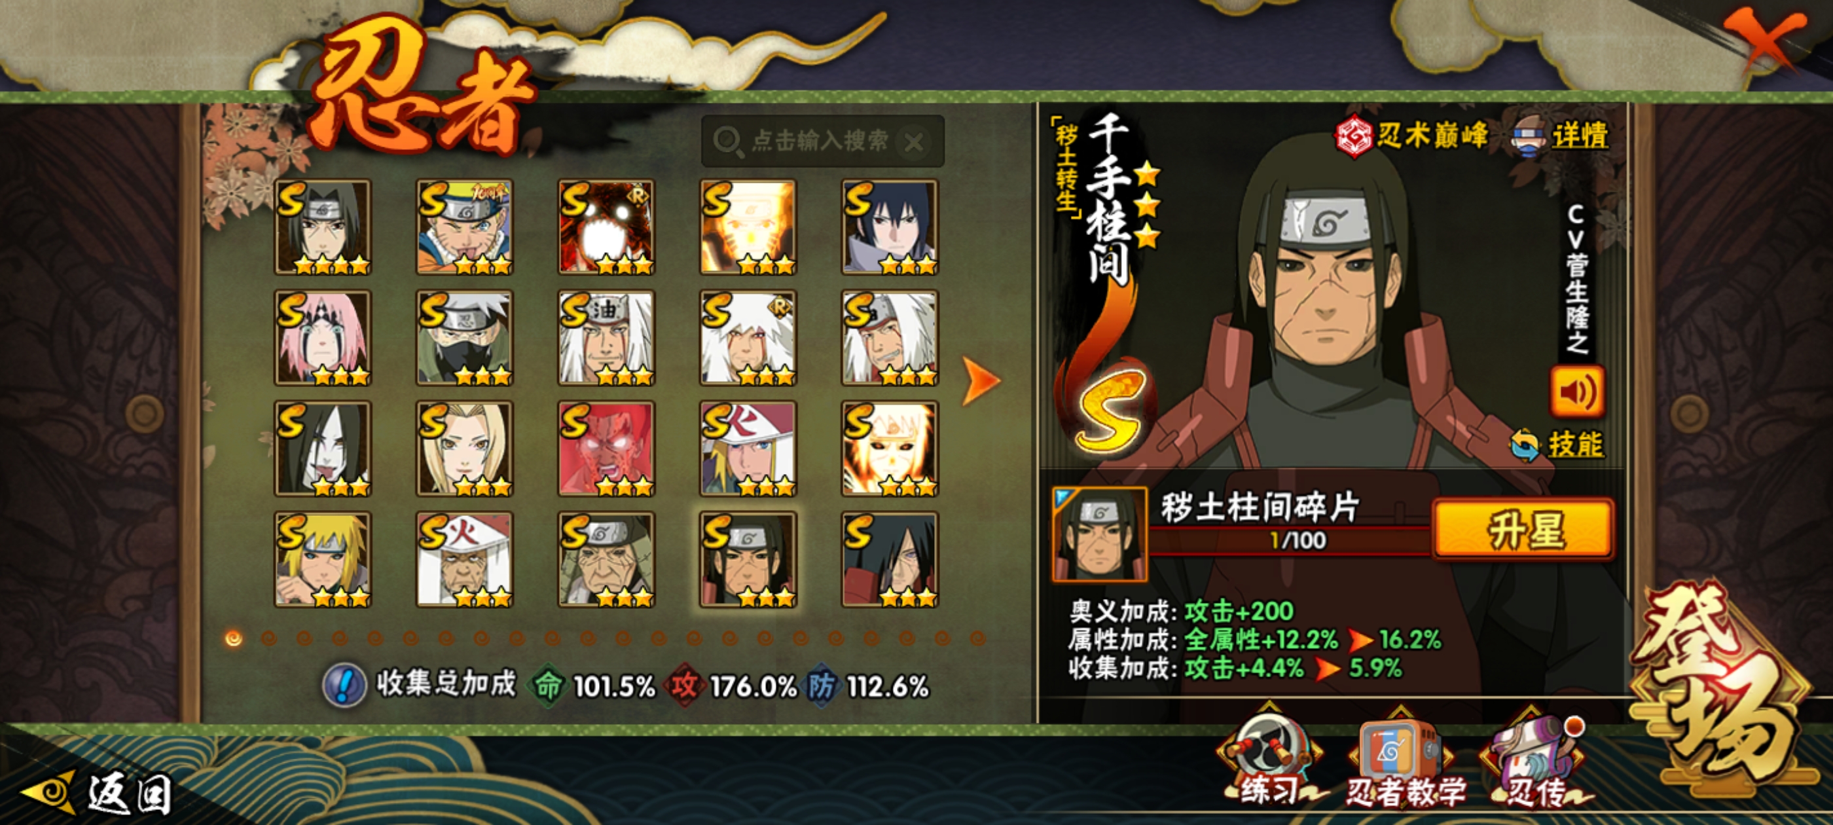Click the blue info icon beside 收集总加成
The width and height of the screenshot is (1833, 825).
344,685
